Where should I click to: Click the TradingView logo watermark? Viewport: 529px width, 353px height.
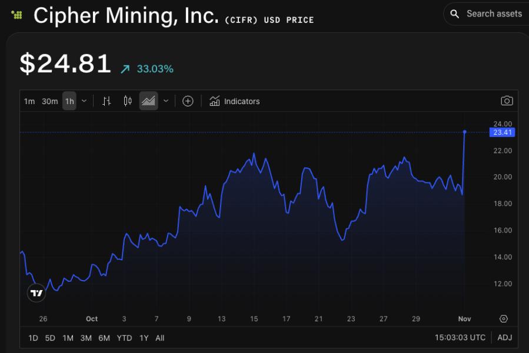(x=36, y=292)
